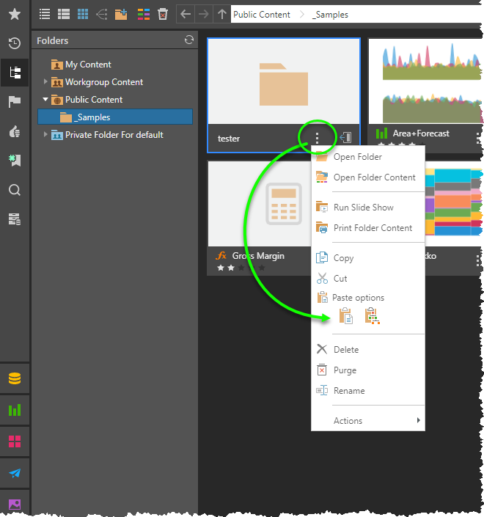Click the yellow database icon in sidebar
This screenshot has width=484, height=517.
coord(14,379)
